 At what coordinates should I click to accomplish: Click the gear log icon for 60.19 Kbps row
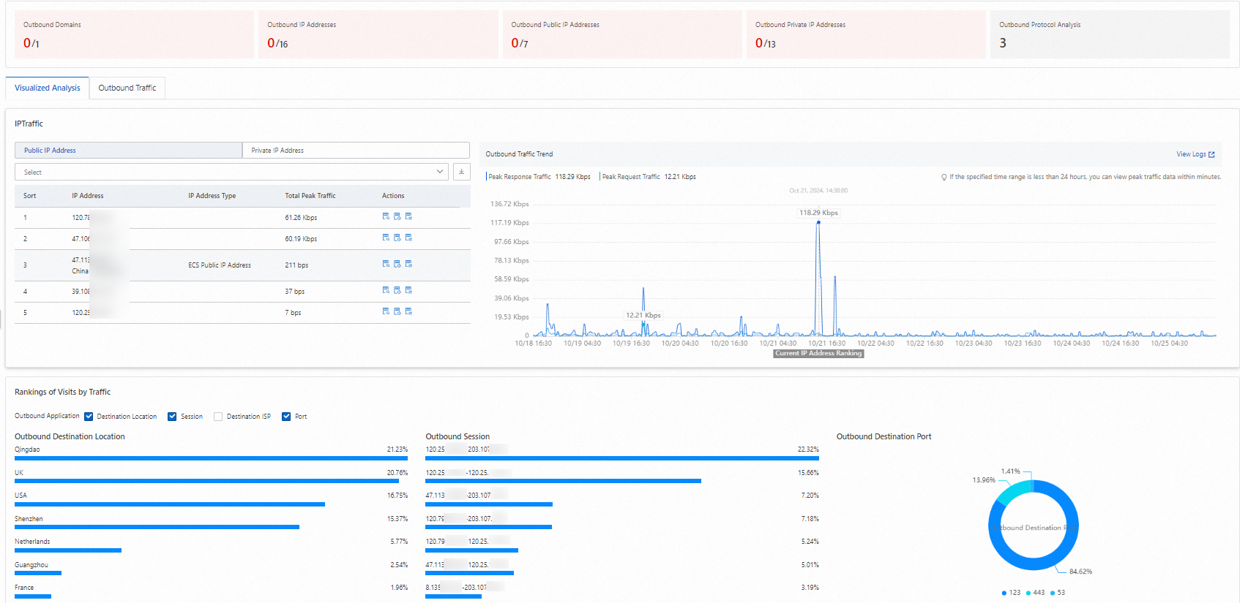pos(408,238)
